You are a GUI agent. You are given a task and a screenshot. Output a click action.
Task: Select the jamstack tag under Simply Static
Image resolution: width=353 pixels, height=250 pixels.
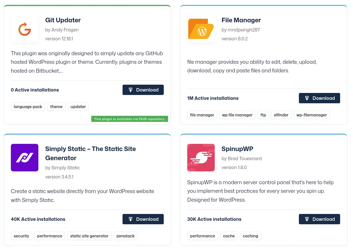coord(125,236)
